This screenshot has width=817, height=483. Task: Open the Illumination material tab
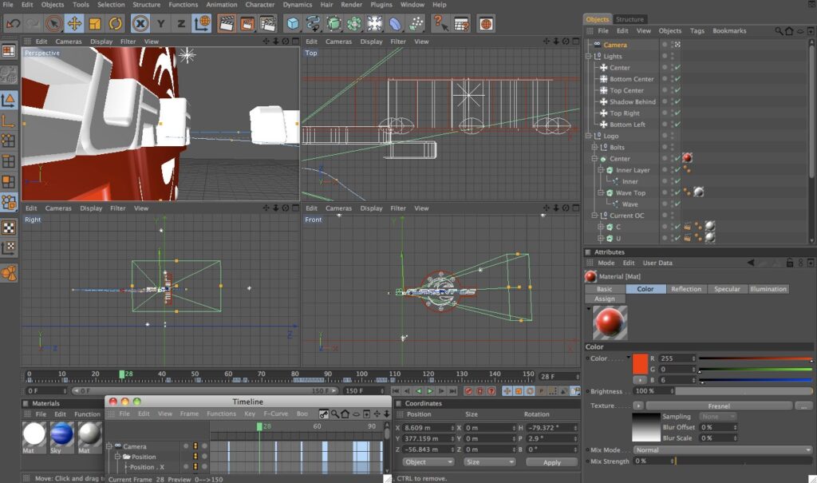pos(768,289)
